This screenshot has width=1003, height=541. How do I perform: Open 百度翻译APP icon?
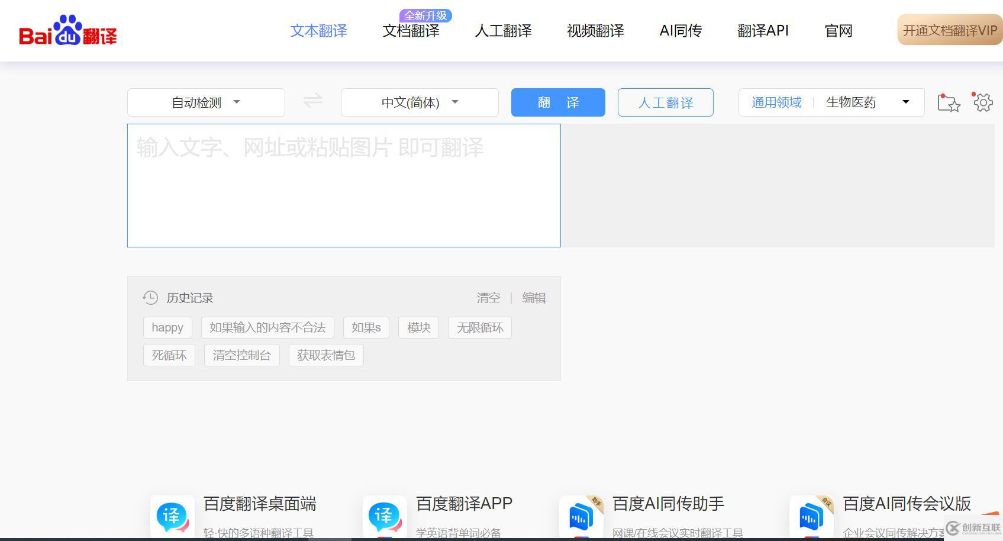[x=385, y=516]
